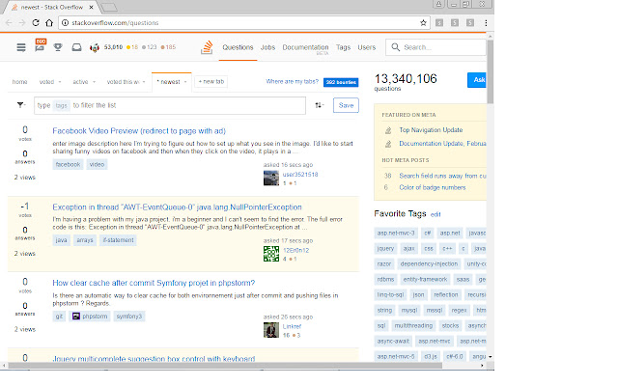
Task: Go back to the previous page
Action: pos(9,23)
